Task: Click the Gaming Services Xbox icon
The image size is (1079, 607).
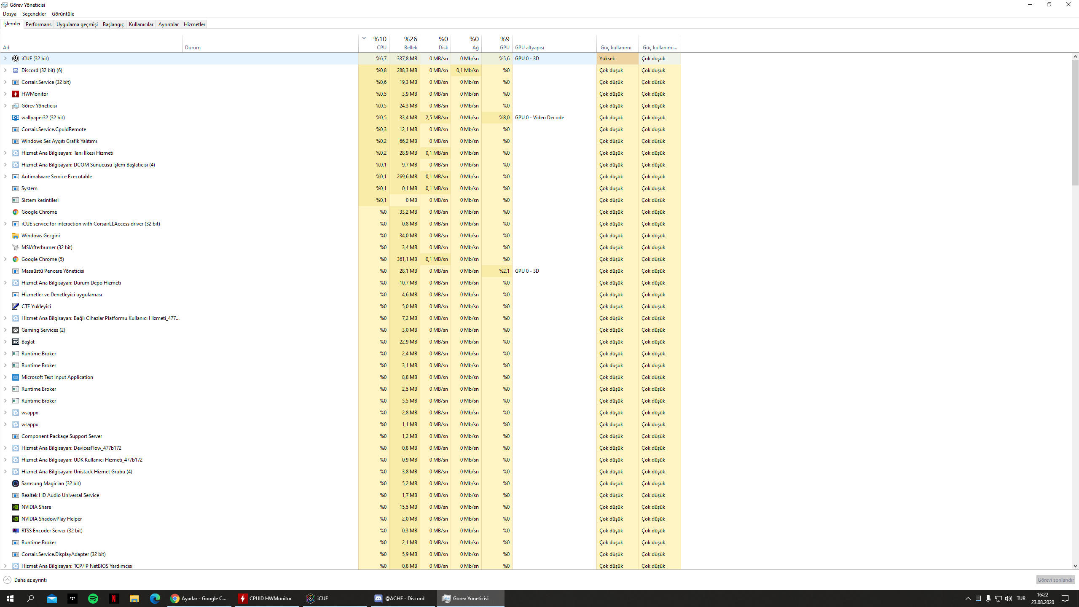Action: pyautogui.click(x=16, y=330)
